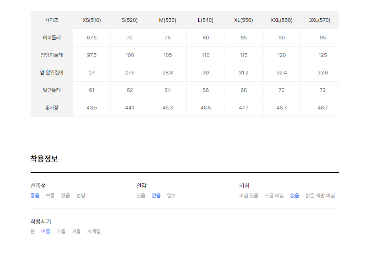Viewport: 370px width, 267px height.
Task: Select 있음 under 안감
Action: point(141,196)
